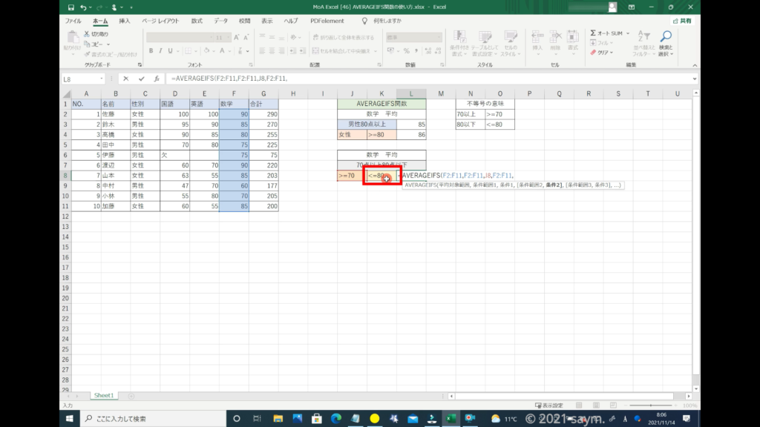
Task: Click the Insert Function fx icon
Action: (x=157, y=79)
